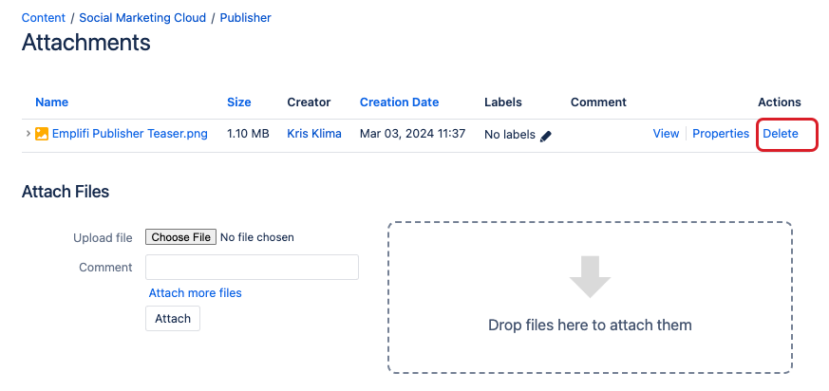The width and height of the screenshot is (829, 391).
Task: Click the No labels text
Action: tap(510, 135)
